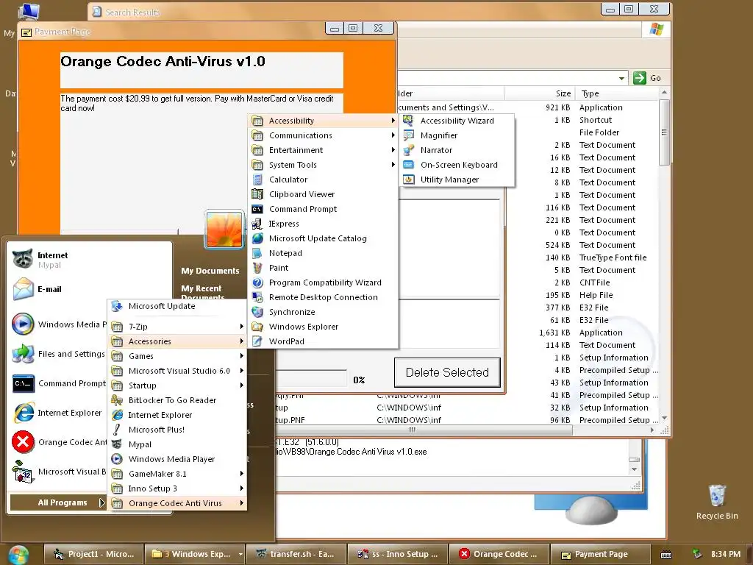753x565 pixels.
Task: Click the Start orb button
Action: coord(18,555)
